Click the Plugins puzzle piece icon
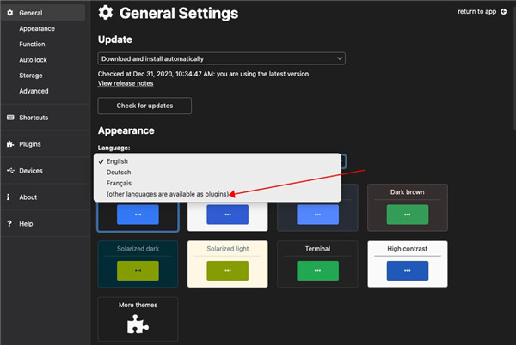The height and width of the screenshot is (345, 516). (x=9, y=144)
